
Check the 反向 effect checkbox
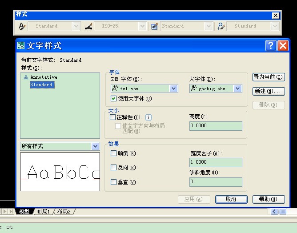pos(113,168)
